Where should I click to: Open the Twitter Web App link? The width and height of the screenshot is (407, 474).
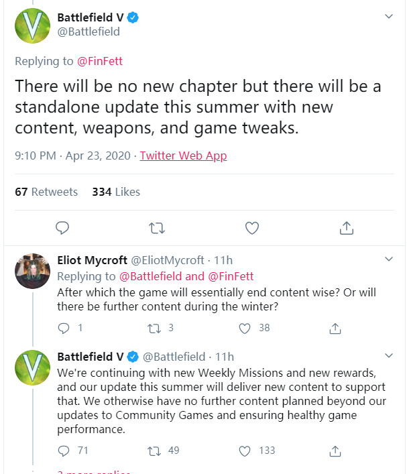[183, 156]
